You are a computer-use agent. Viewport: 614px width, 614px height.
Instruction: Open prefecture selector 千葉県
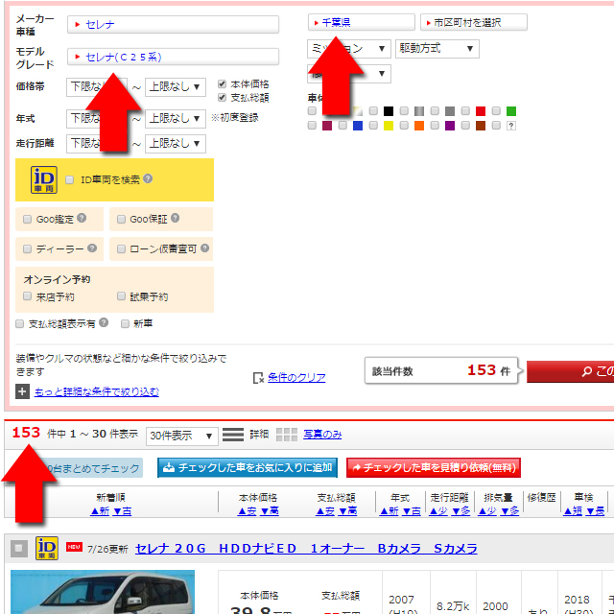(361, 22)
